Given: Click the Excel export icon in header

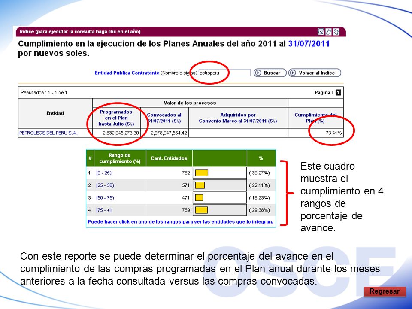Looking at the screenshot, I should 321,32.
